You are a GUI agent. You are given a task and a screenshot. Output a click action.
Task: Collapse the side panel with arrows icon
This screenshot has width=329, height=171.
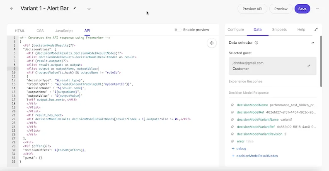(316, 29)
